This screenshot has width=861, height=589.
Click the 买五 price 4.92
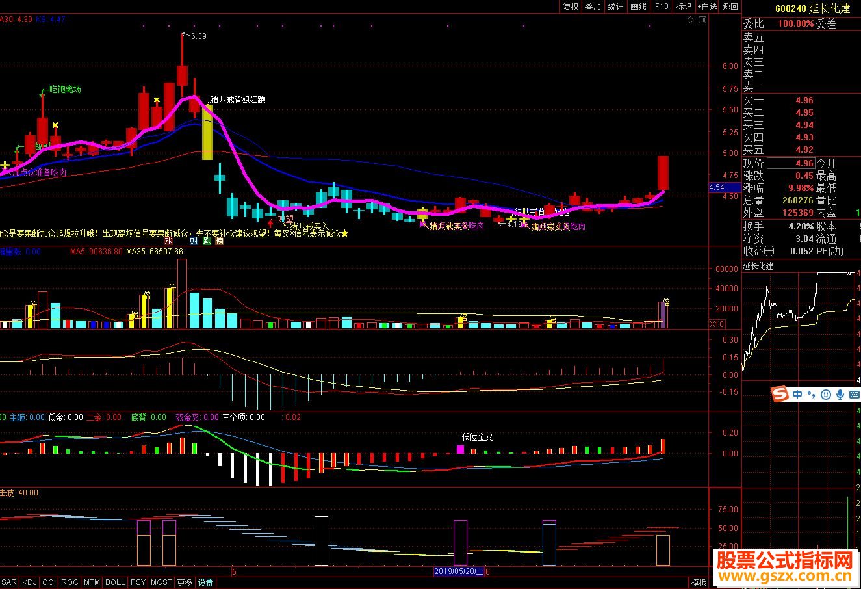[804, 150]
